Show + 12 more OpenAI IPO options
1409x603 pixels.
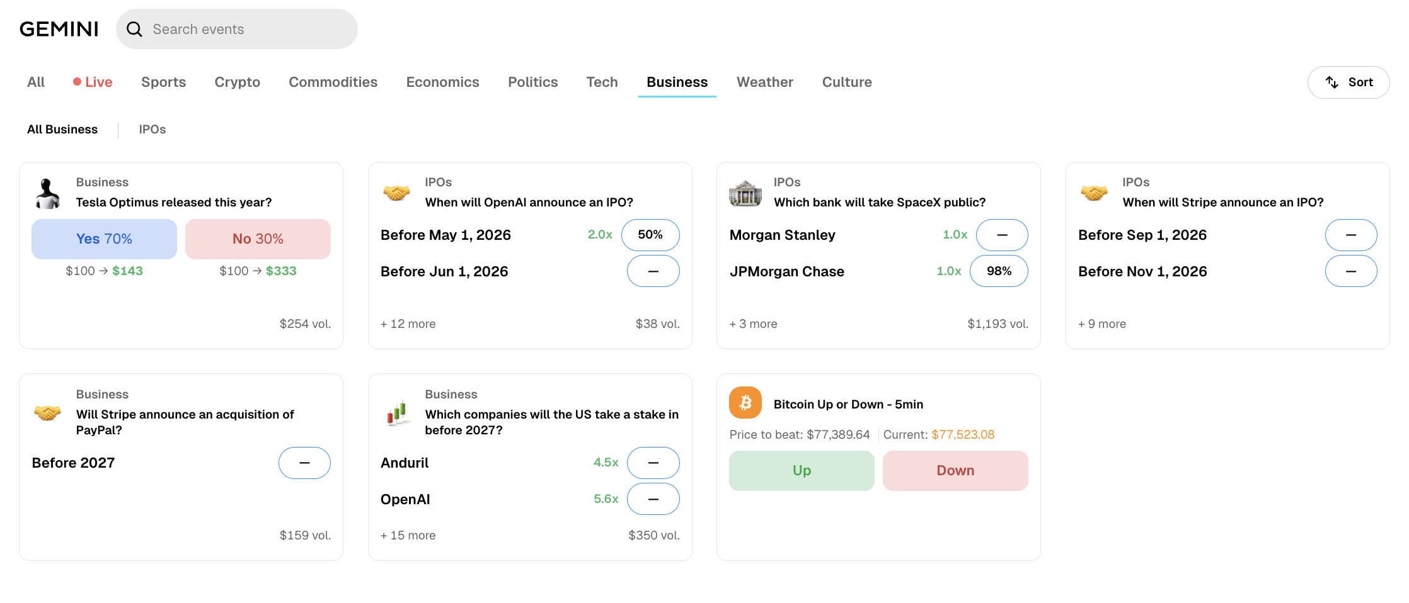tap(408, 324)
